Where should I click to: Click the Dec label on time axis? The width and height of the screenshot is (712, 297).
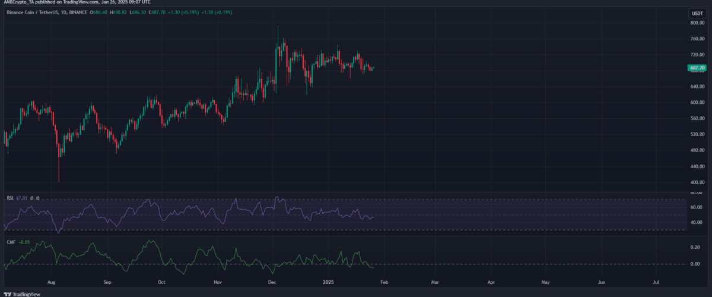272,284
